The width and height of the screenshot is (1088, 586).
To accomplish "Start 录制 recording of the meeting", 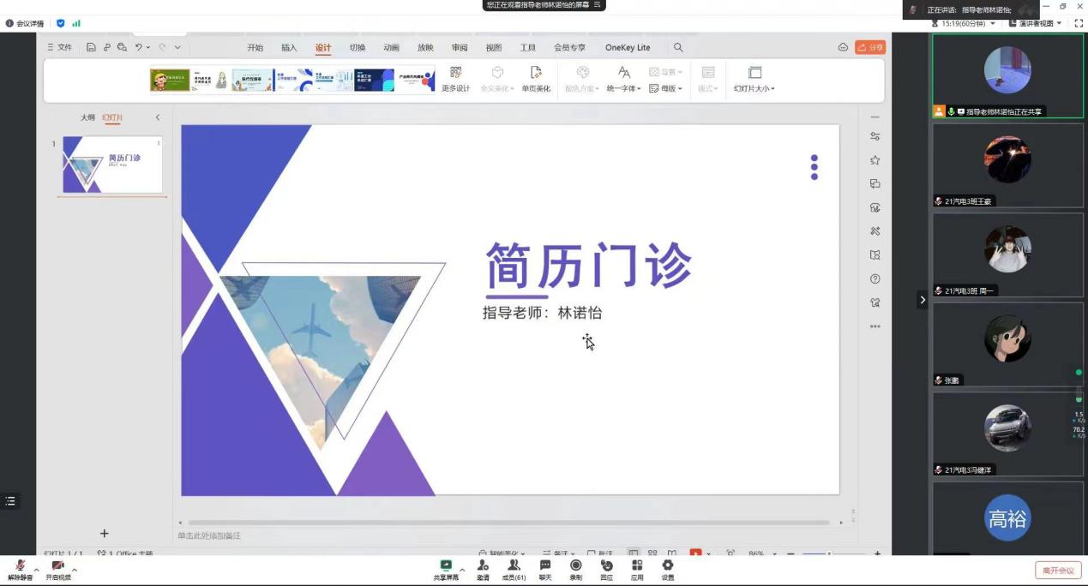I will pyautogui.click(x=576, y=566).
